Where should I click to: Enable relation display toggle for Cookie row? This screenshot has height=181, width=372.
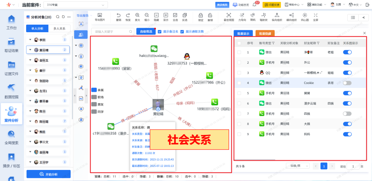click(x=347, y=83)
